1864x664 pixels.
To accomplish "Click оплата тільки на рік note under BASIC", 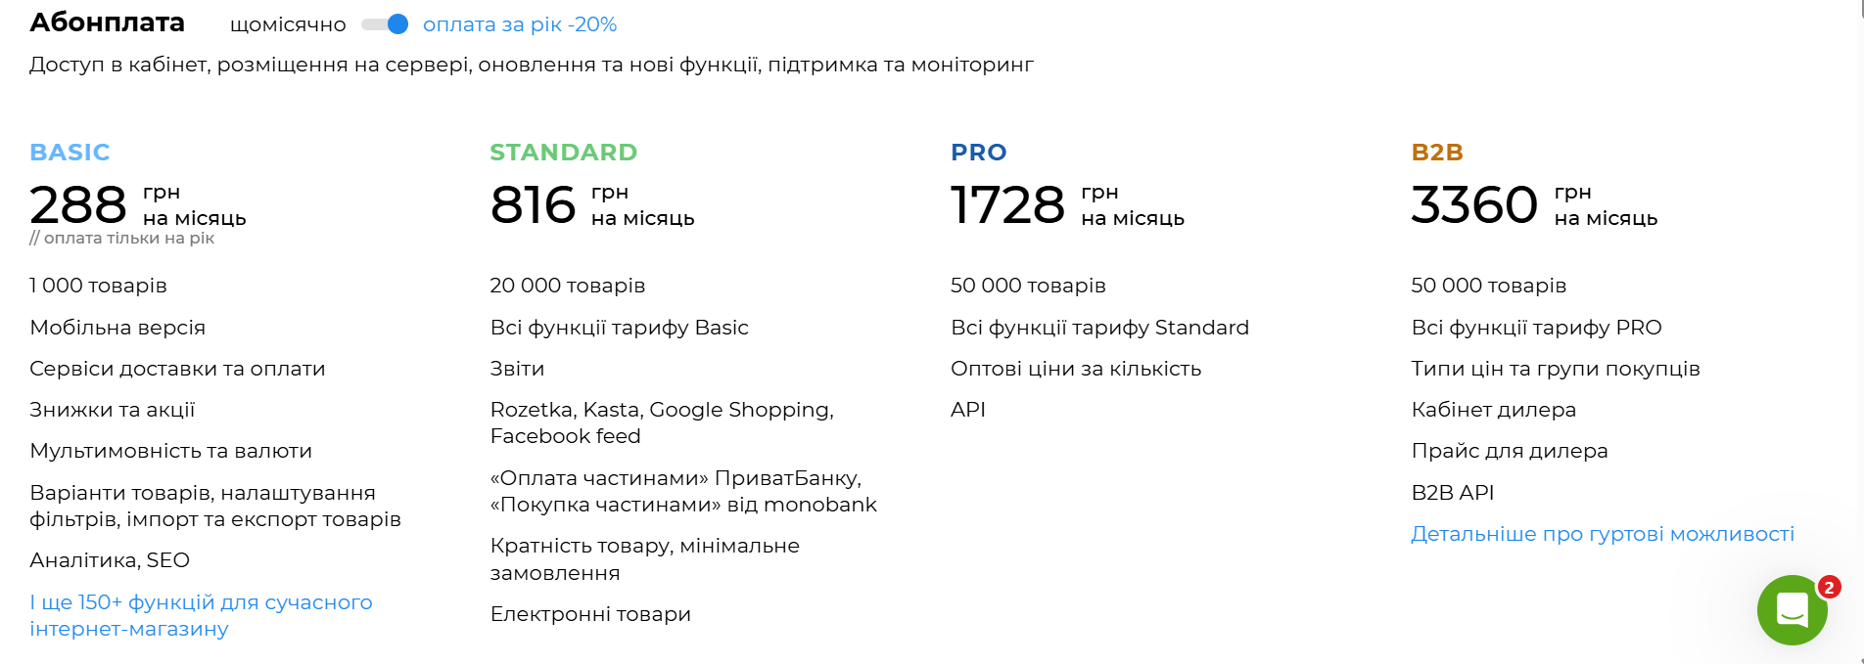I will [x=125, y=238].
